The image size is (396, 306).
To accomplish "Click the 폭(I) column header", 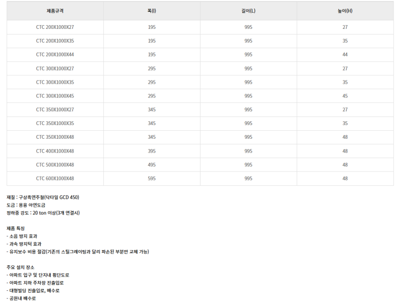I will point(152,11).
